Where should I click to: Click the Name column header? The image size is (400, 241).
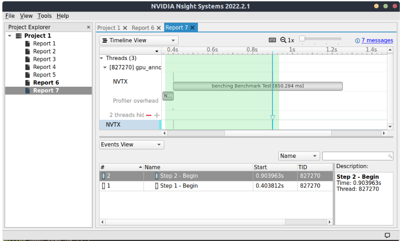198,167
